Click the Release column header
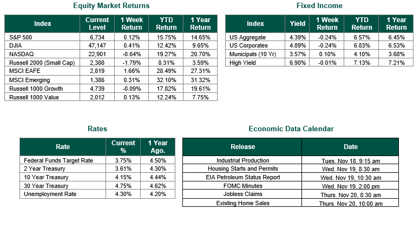 click(242, 146)
